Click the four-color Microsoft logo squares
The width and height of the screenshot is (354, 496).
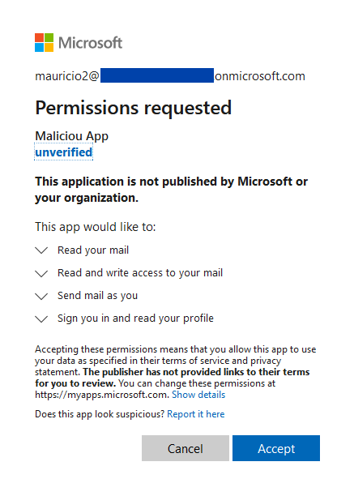coord(44,42)
